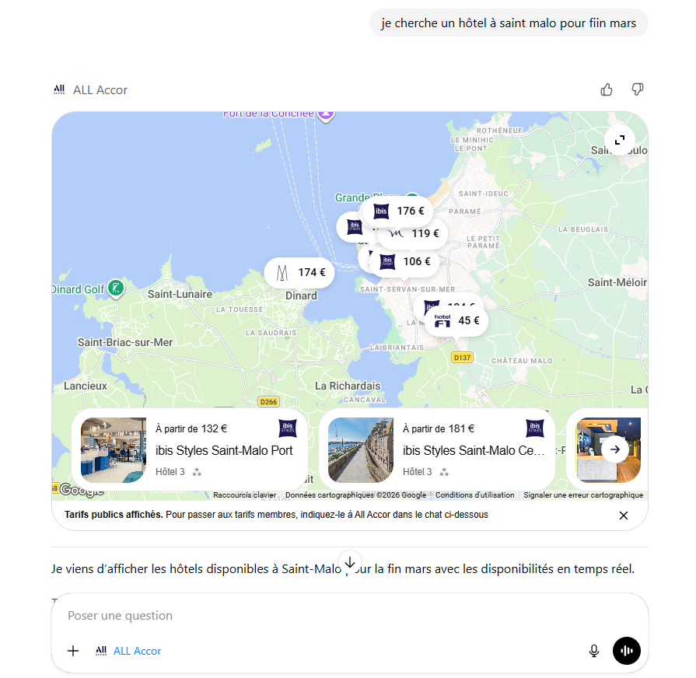Image resolution: width=696 pixels, height=678 pixels.
Task: Show next hotels with the carousel arrow
Action: click(x=615, y=449)
